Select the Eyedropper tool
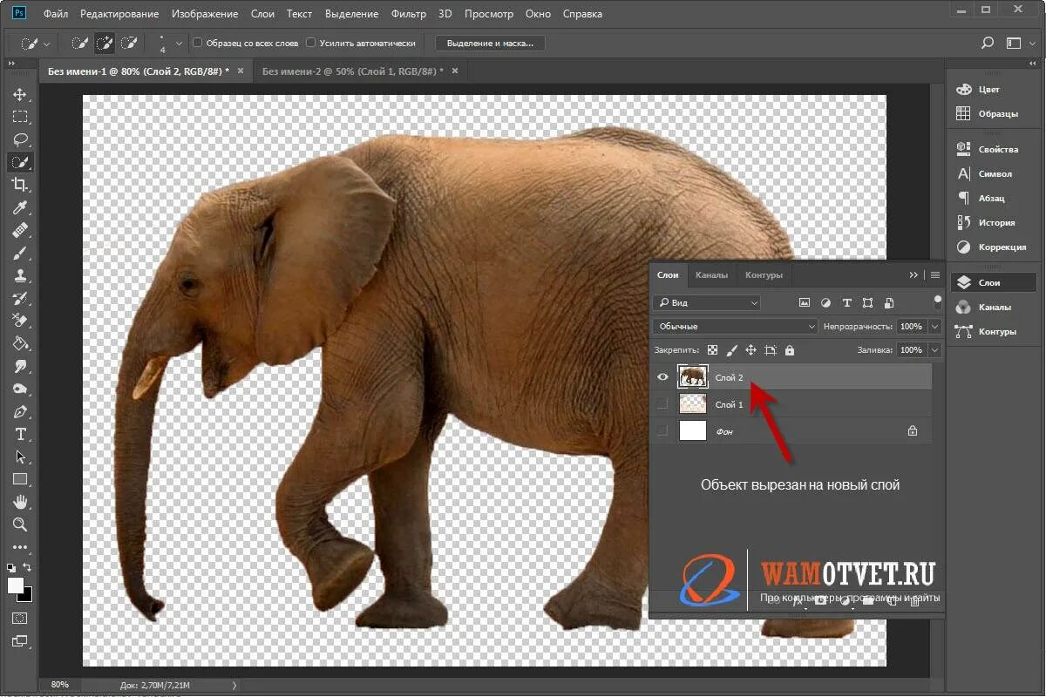The image size is (1046, 697). click(19, 207)
